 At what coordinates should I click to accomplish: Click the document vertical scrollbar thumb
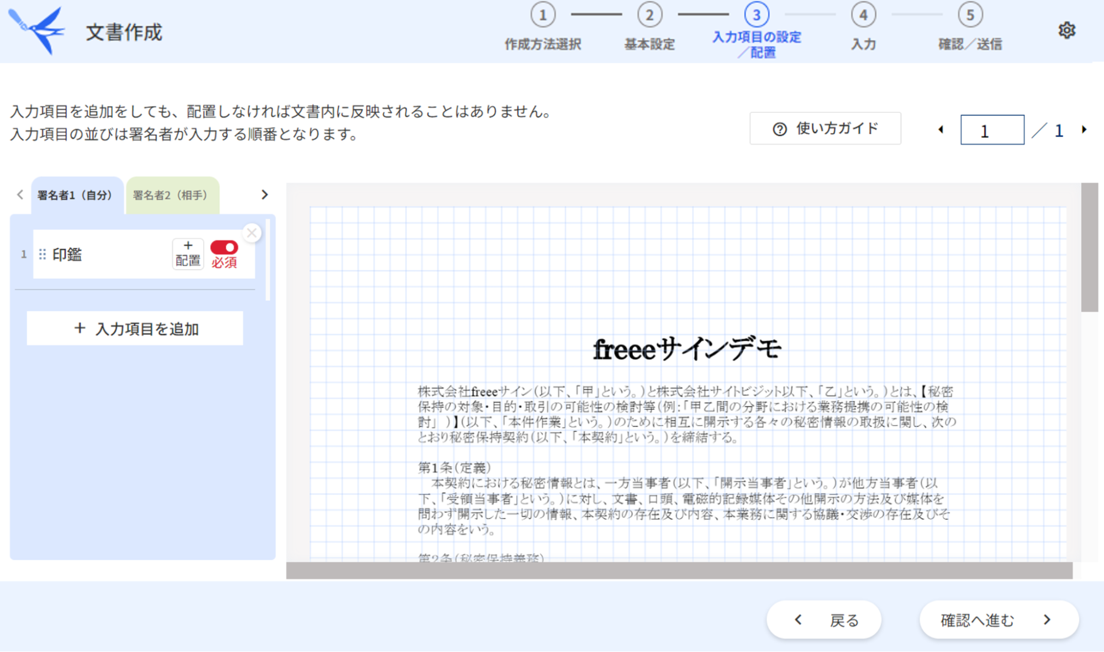pyautogui.click(x=1089, y=248)
